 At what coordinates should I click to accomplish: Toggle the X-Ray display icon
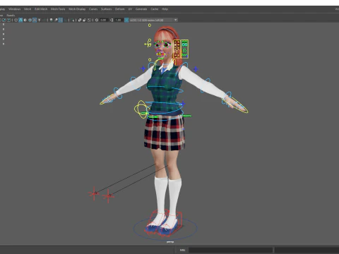[x=80, y=20]
